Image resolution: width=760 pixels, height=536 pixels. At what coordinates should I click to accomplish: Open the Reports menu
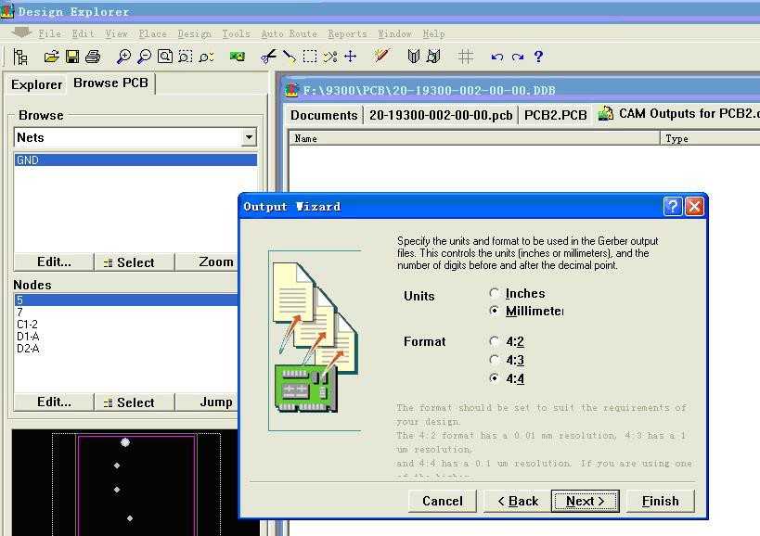tap(347, 33)
